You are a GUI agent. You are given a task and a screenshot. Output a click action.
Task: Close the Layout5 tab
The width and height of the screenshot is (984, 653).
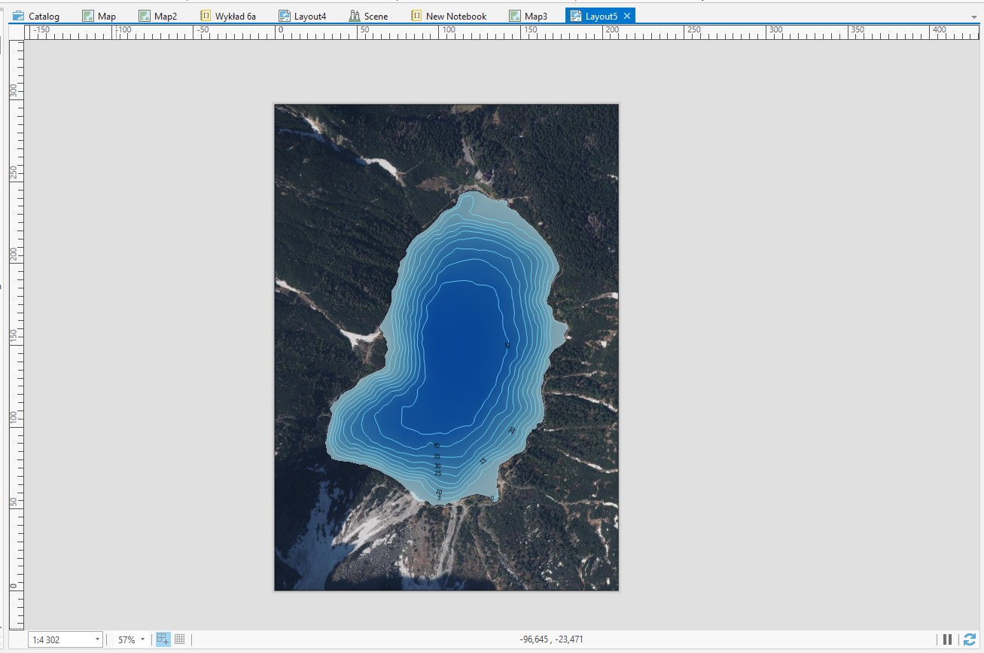(x=627, y=16)
